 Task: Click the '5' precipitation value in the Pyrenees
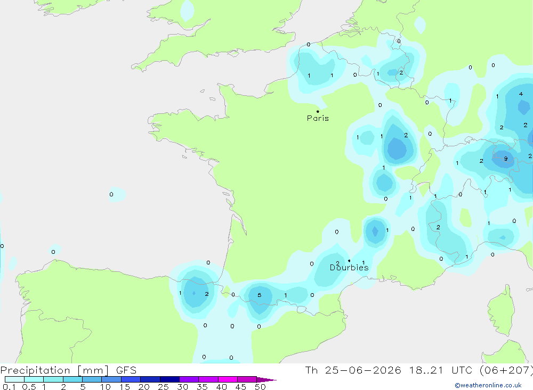coord(260,295)
